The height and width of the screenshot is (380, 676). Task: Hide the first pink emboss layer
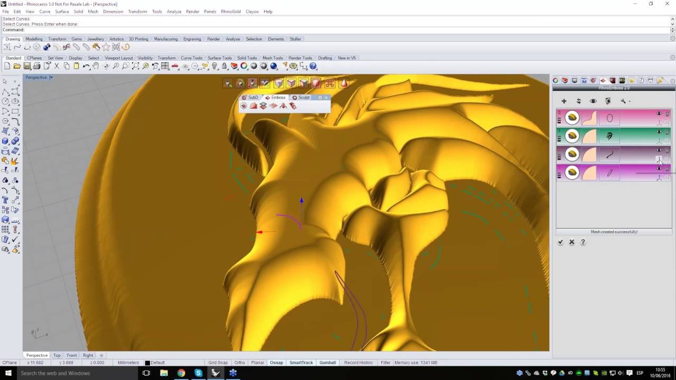[x=659, y=114]
